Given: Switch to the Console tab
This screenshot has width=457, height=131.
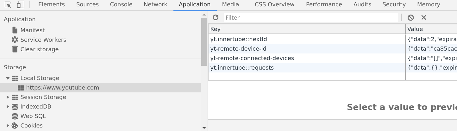Looking at the screenshot, I should (121, 4).
